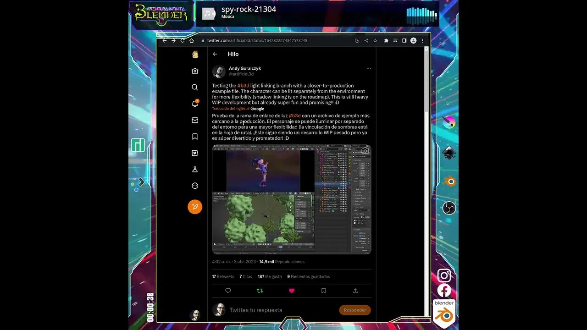587x330 pixels.
Task: Click the browser back arrow
Action: coord(165,40)
